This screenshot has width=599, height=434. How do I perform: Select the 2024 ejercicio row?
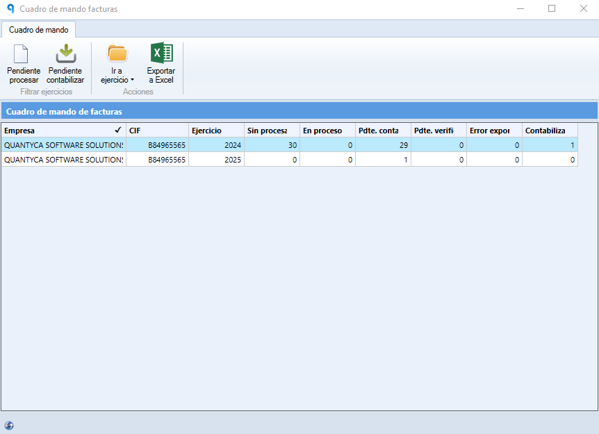pyautogui.click(x=290, y=145)
